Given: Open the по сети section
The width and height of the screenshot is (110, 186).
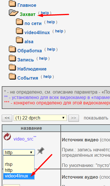Looking at the screenshot, I should [33, 24].
